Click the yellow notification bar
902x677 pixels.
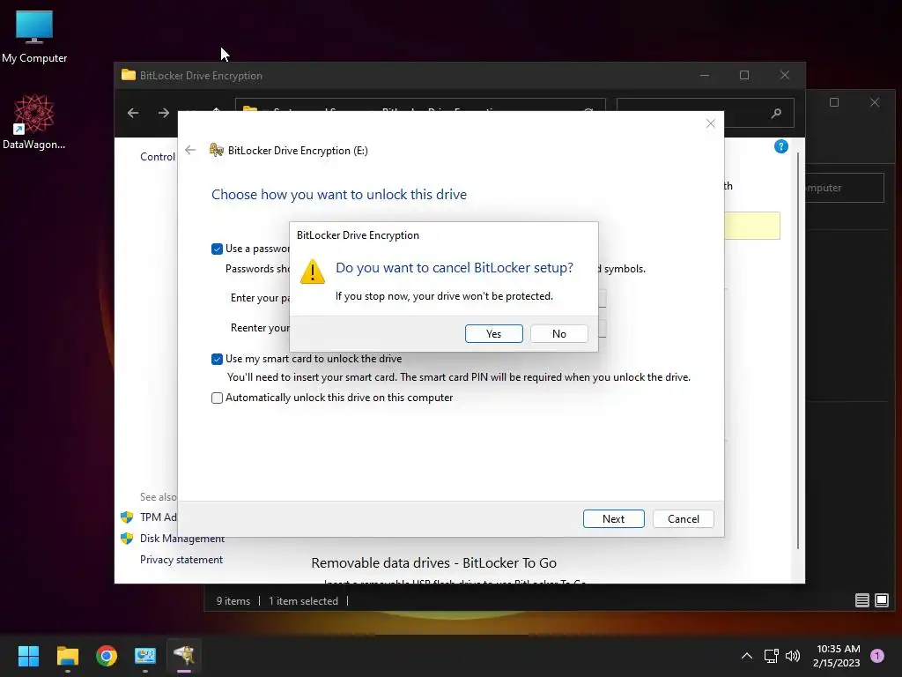[752, 225]
